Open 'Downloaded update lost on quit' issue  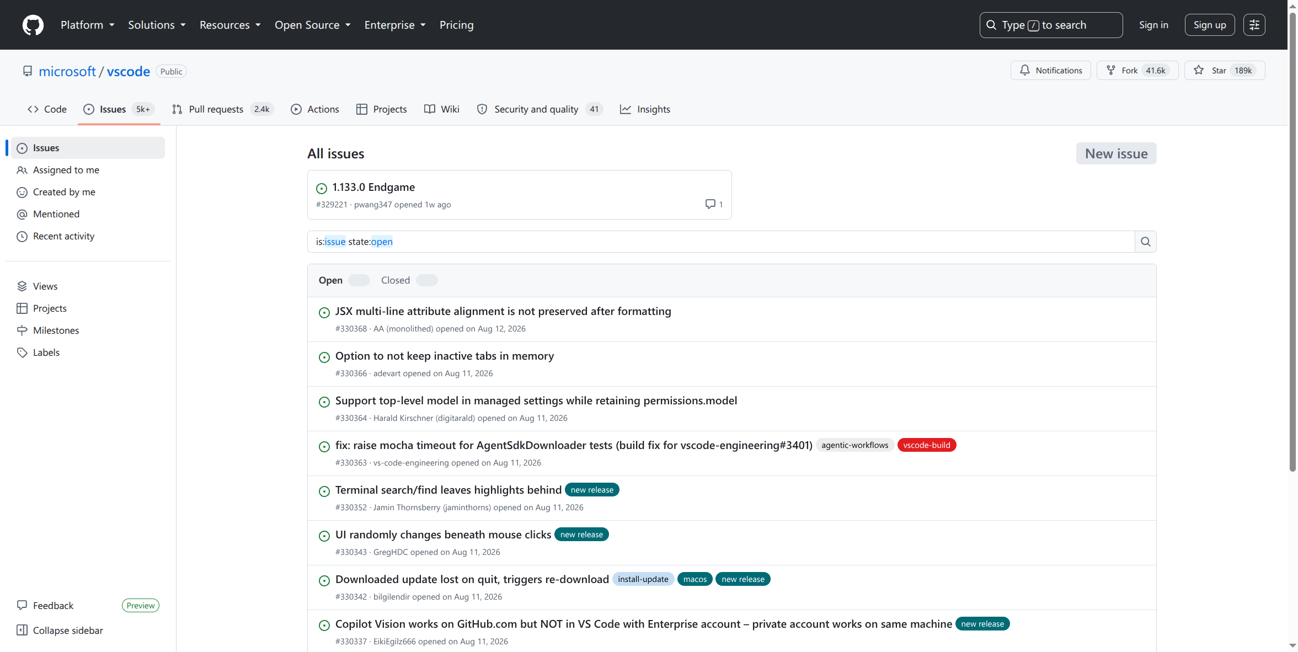click(472, 579)
